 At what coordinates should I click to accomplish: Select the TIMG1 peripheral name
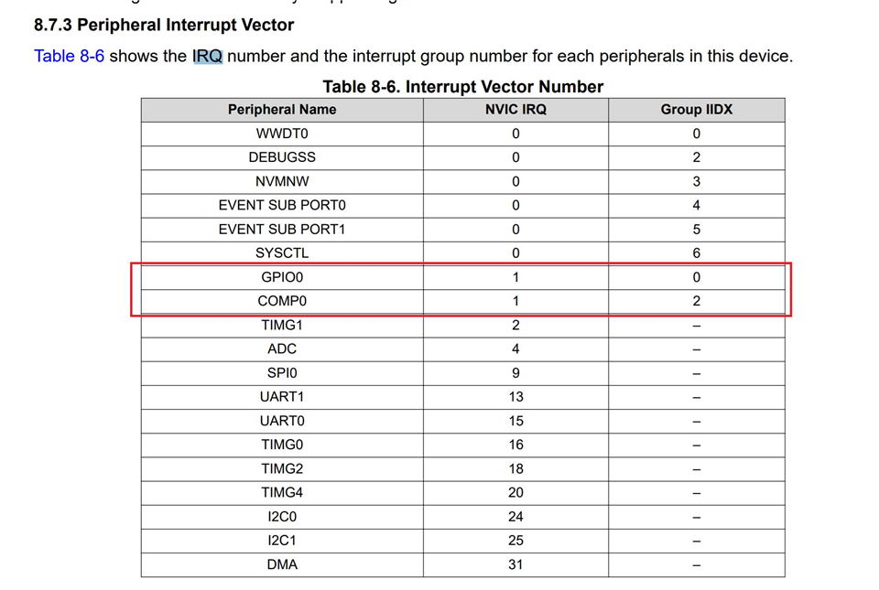282,325
